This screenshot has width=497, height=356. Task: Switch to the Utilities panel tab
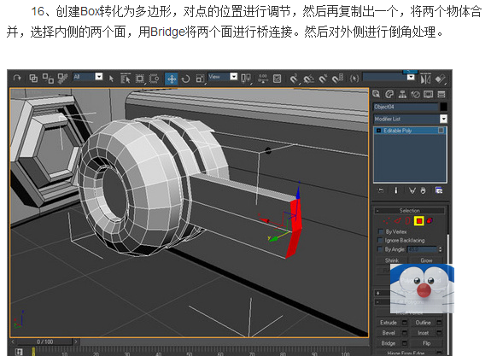click(x=441, y=94)
